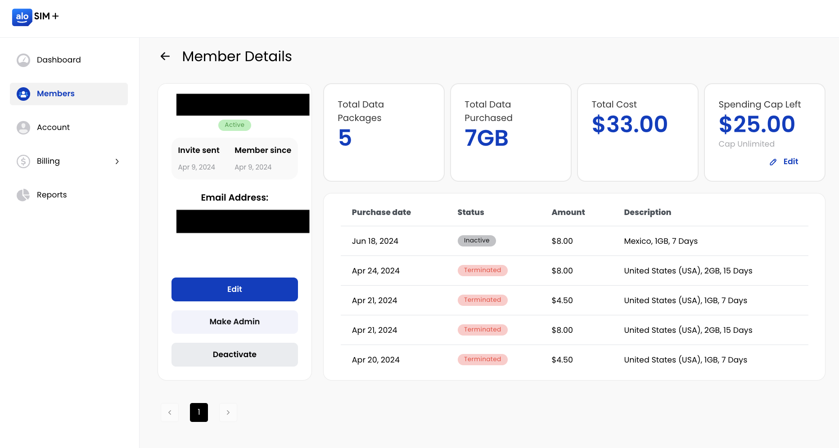The width and height of the screenshot is (839, 448).
Task: Click the Billing dollar icon
Action: click(23, 161)
